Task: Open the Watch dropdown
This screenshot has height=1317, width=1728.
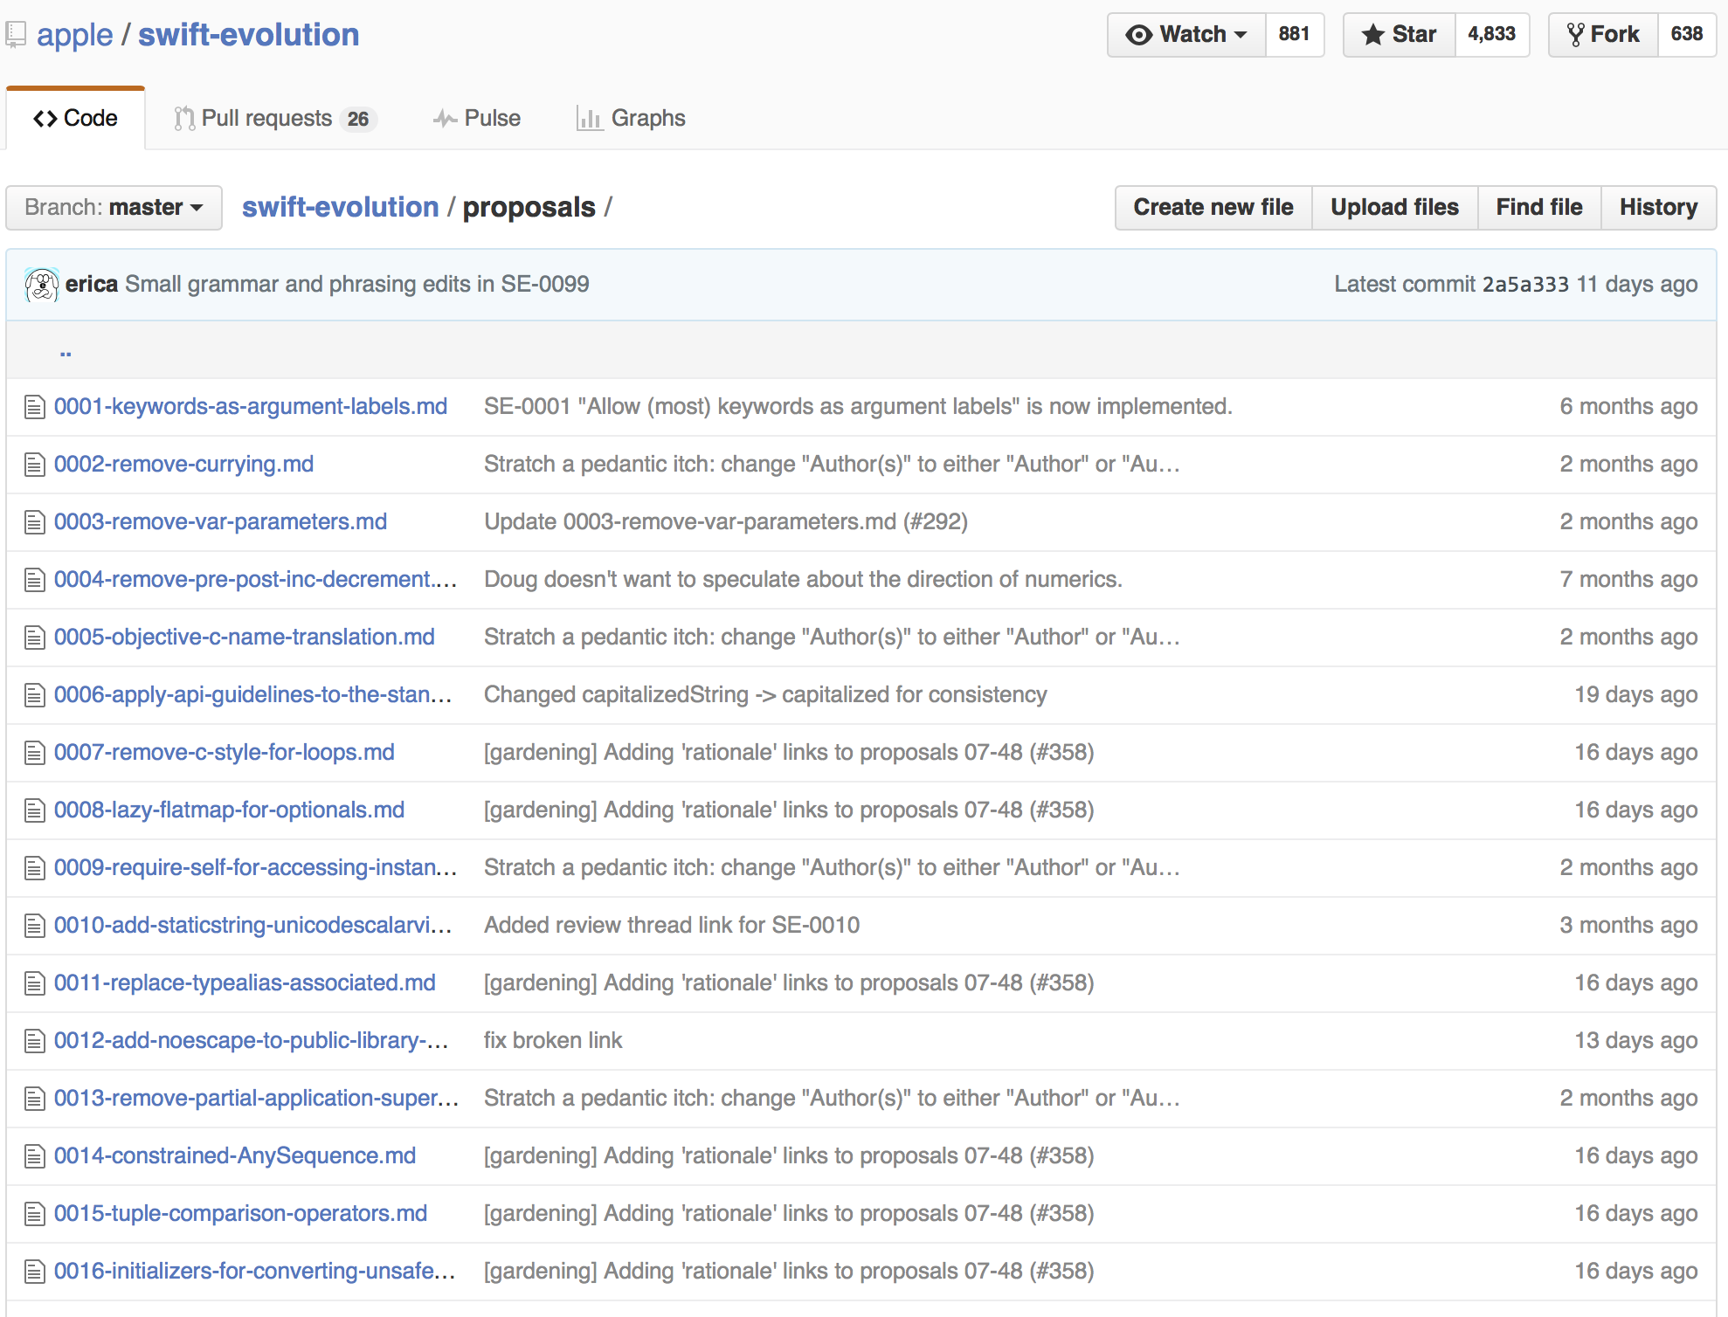Action: pos(1186,35)
